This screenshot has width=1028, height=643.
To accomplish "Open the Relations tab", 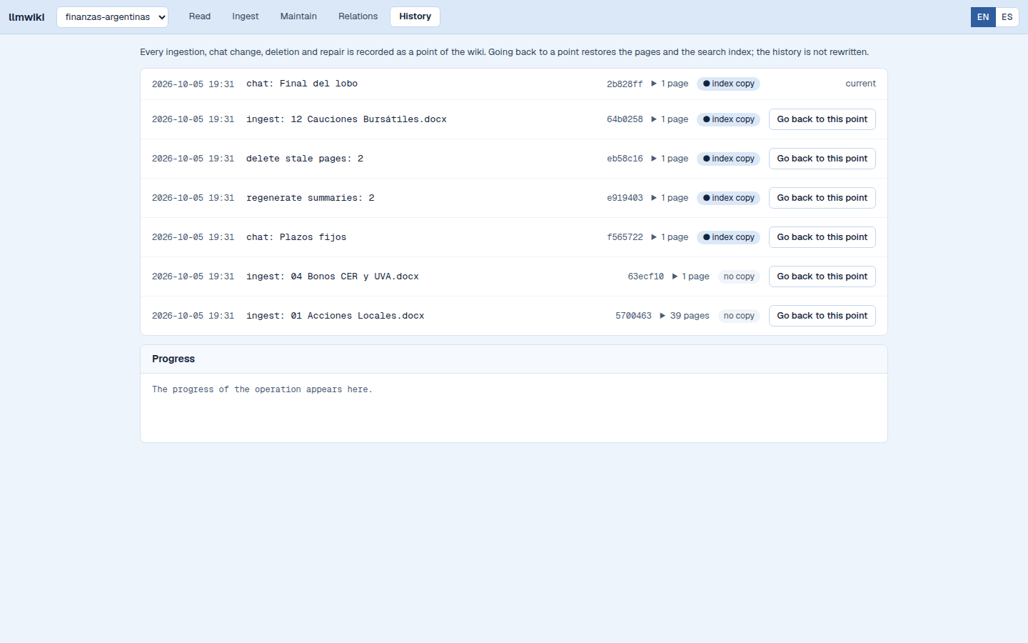I will click(x=358, y=16).
